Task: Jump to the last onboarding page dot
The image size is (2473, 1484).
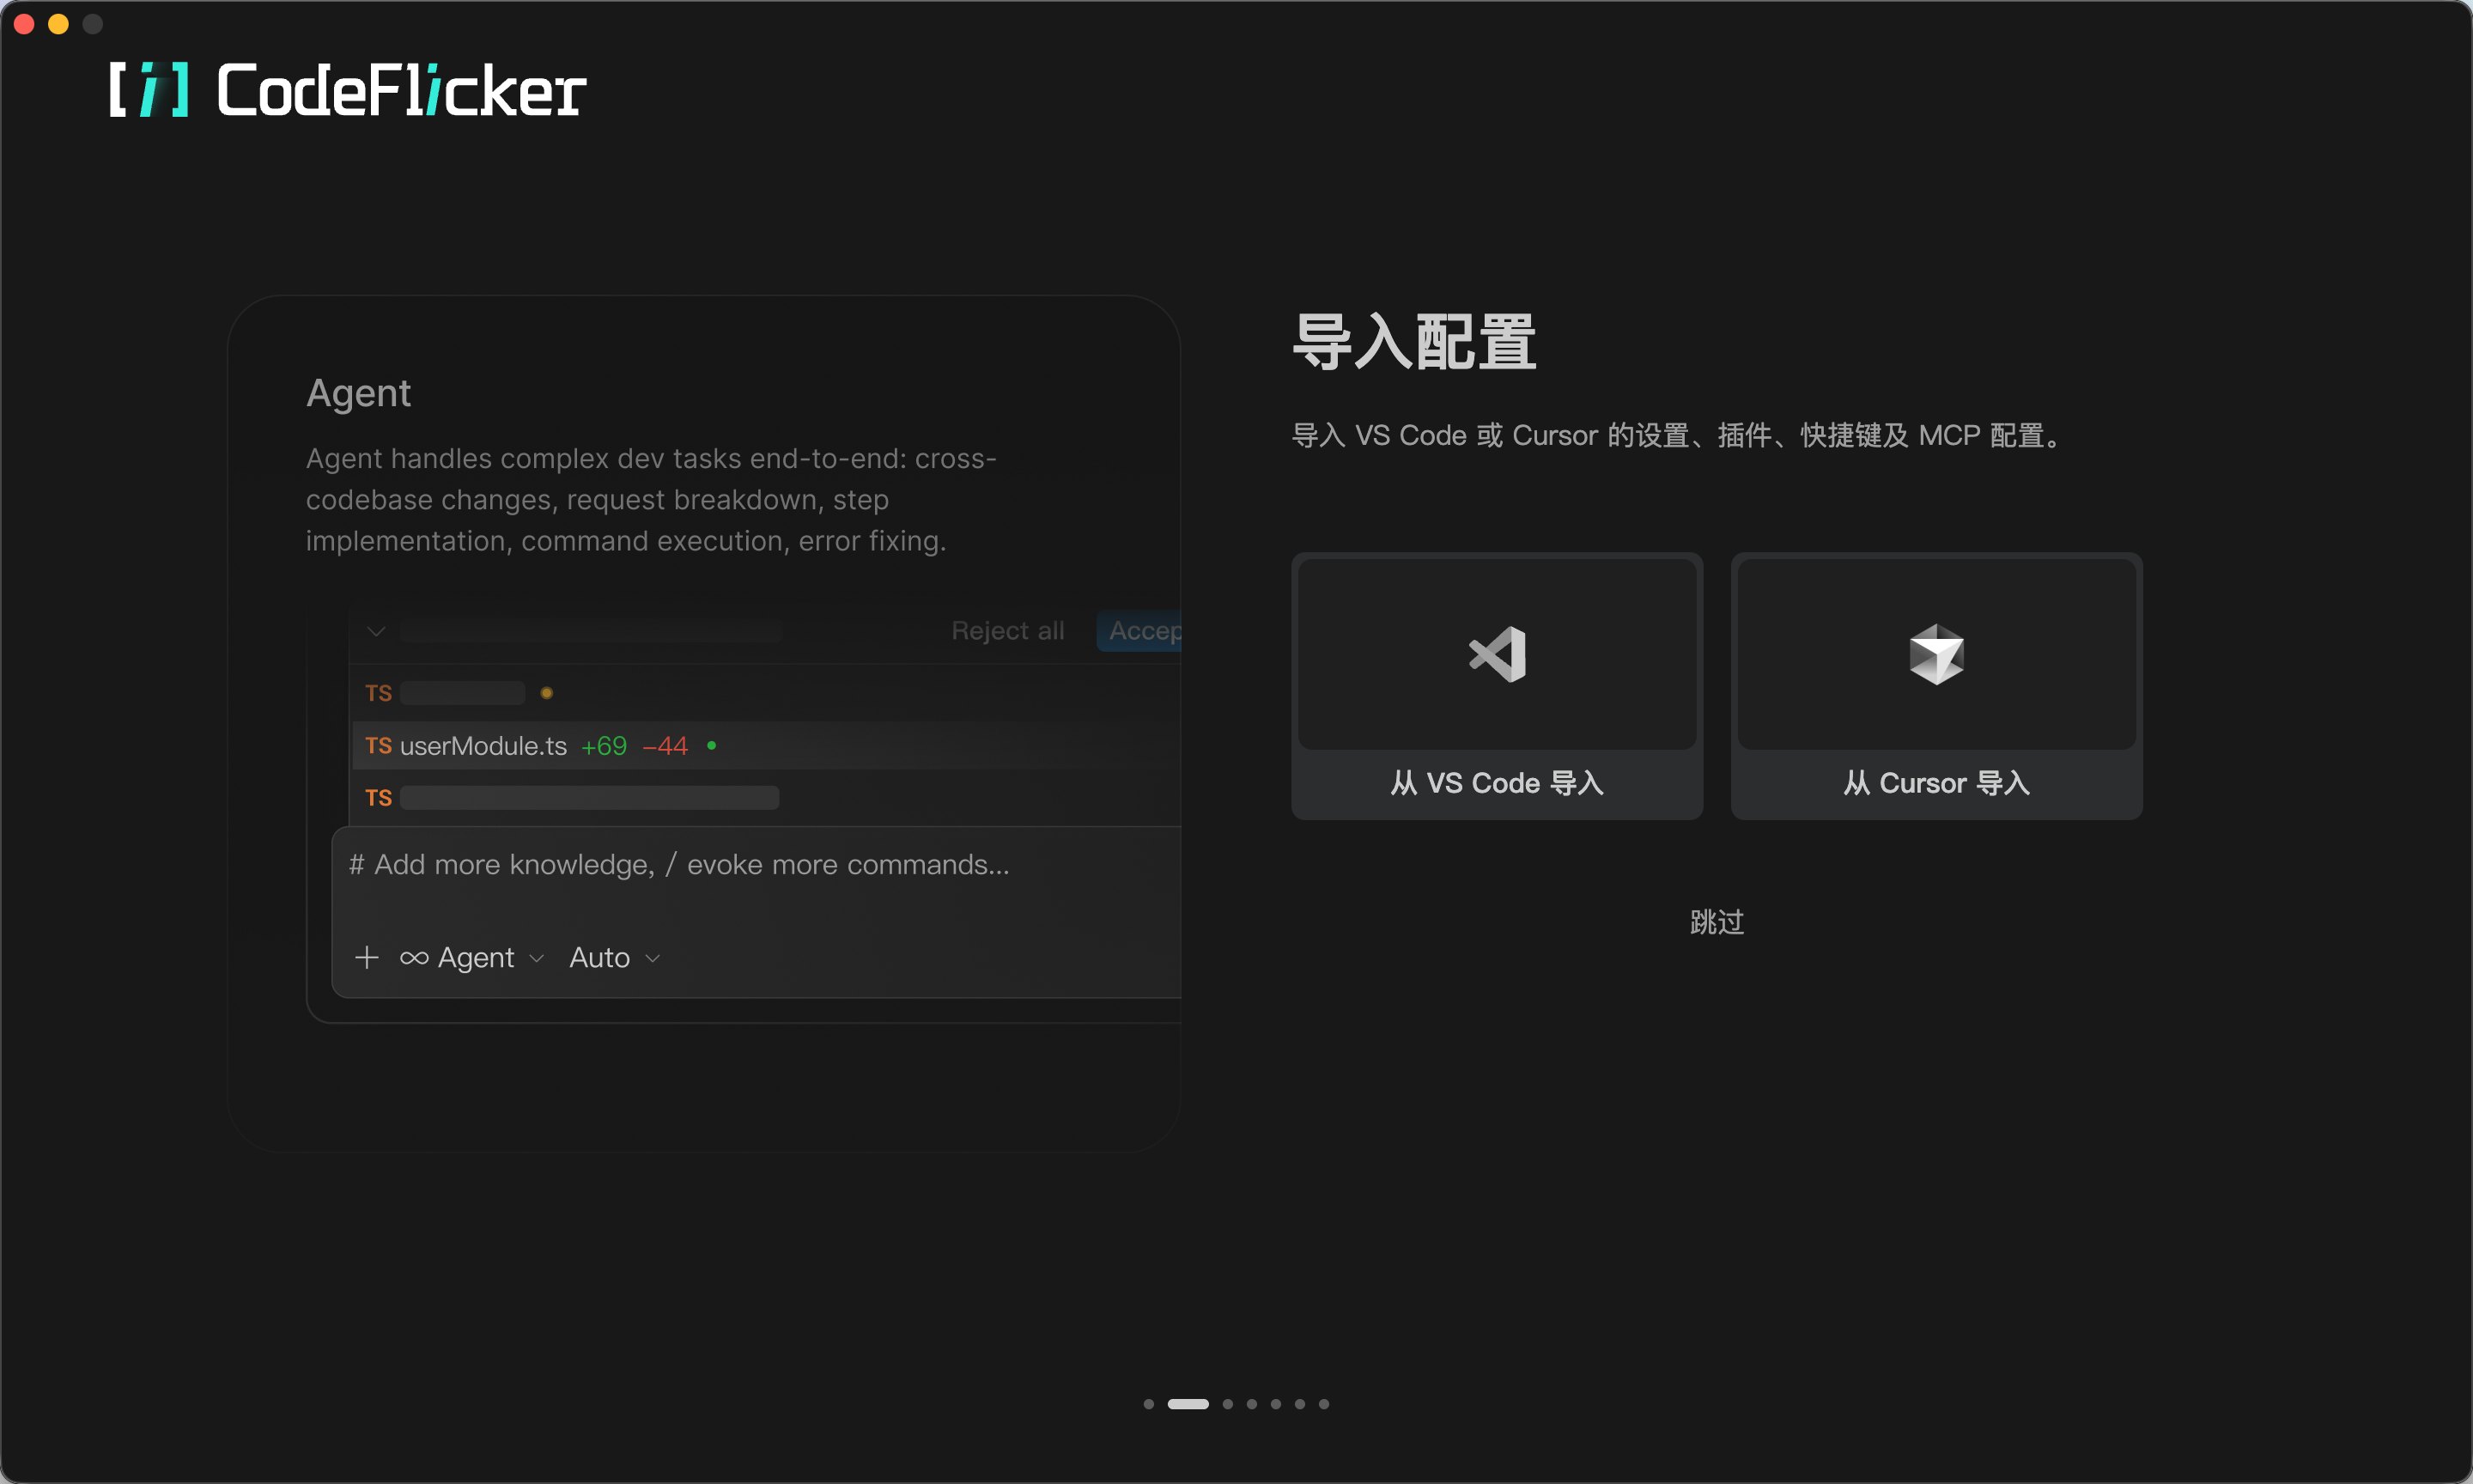Action: tap(1323, 1404)
